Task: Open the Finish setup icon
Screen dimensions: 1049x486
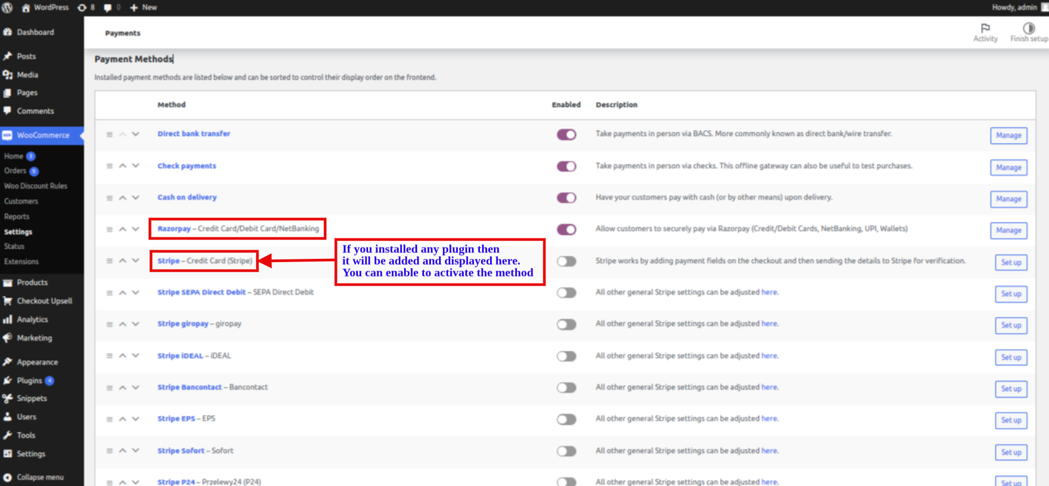Action: click(1029, 28)
